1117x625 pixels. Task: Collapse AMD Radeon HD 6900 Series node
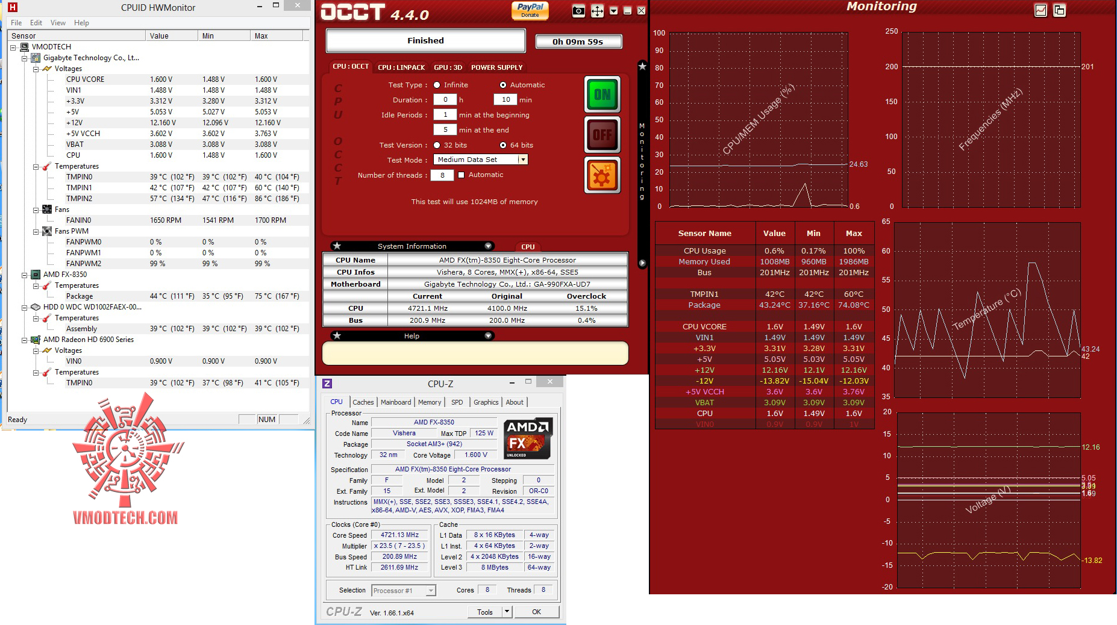click(25, 340)
